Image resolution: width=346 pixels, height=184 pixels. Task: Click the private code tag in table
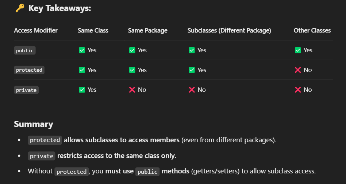pos(26,90)
